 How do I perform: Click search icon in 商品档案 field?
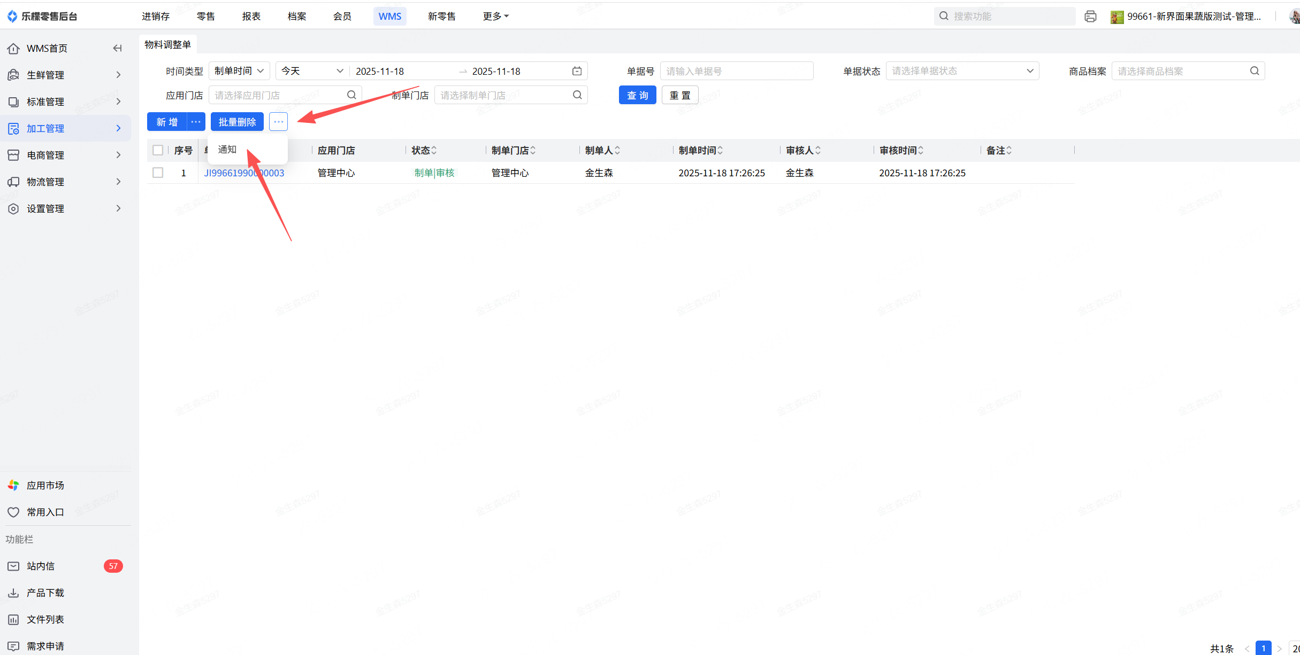[x=1255, y=71]
